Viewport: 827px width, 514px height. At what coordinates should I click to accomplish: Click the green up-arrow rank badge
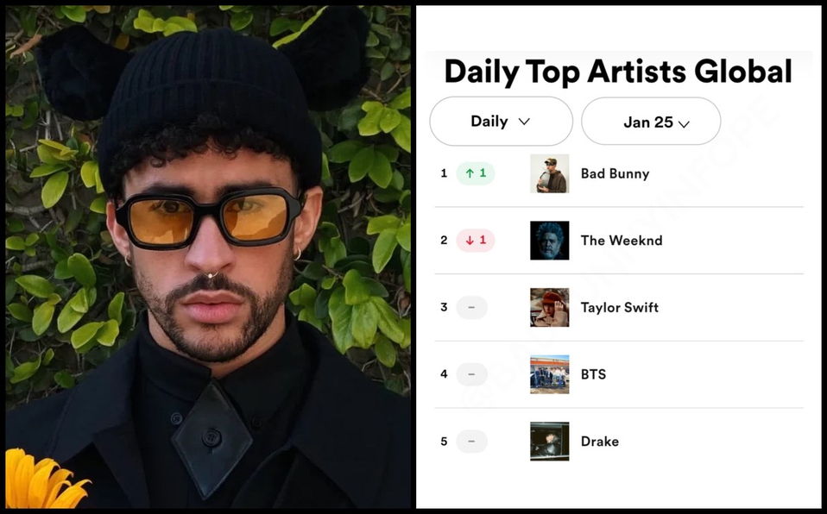coord(475,173)
